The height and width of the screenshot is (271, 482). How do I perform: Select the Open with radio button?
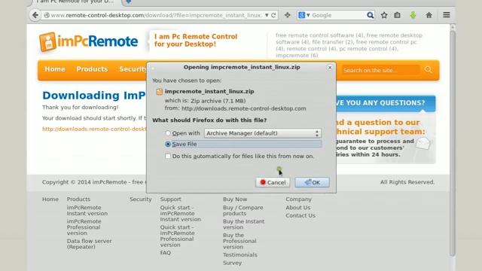tap(168, 133)
